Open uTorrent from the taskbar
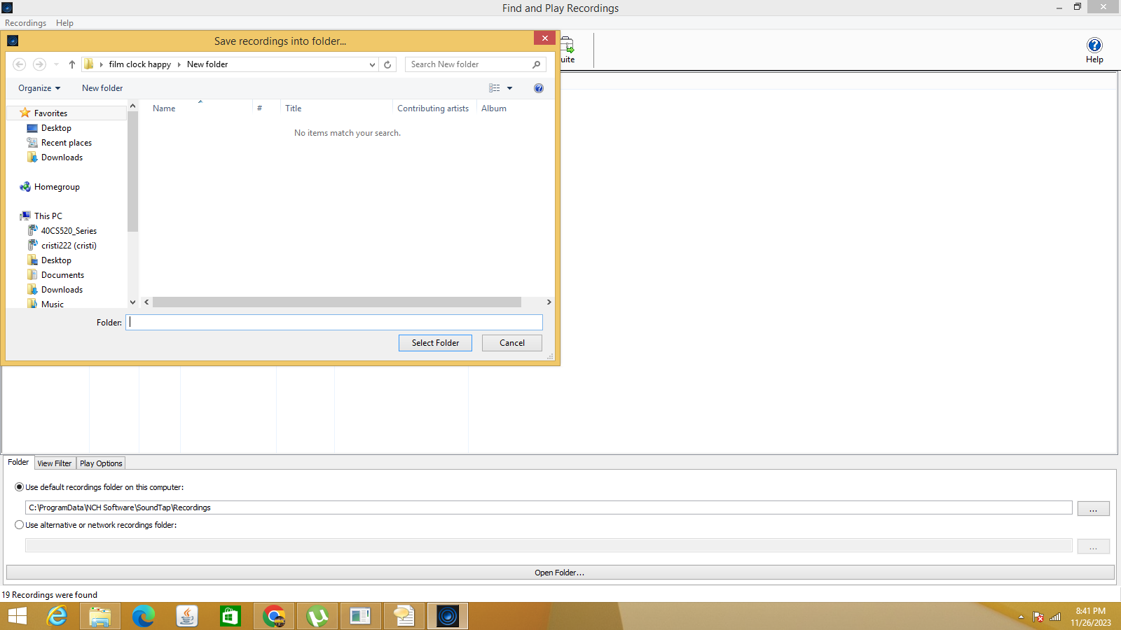 (317, 616)
